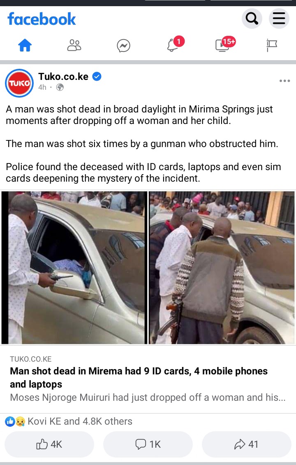
Task: Open Watch videos icon with 15+ badge
Action: (225, 44)
